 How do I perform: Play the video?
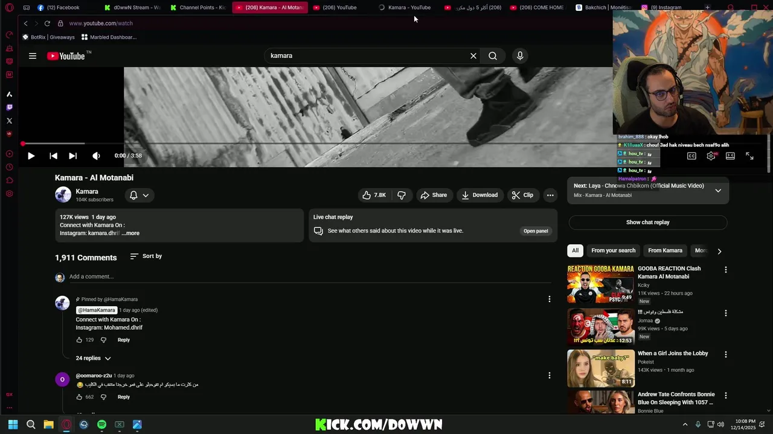31,156
